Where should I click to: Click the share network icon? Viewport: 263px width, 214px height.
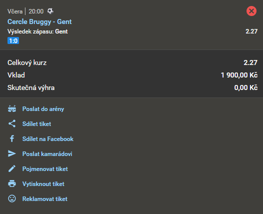[12, 123]
